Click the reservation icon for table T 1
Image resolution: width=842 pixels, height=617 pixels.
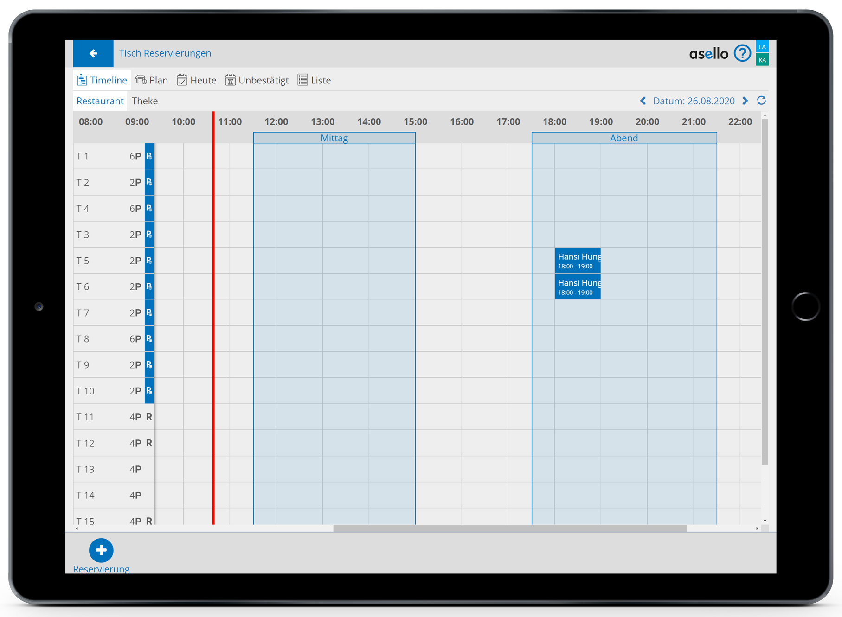coord(149,156)
